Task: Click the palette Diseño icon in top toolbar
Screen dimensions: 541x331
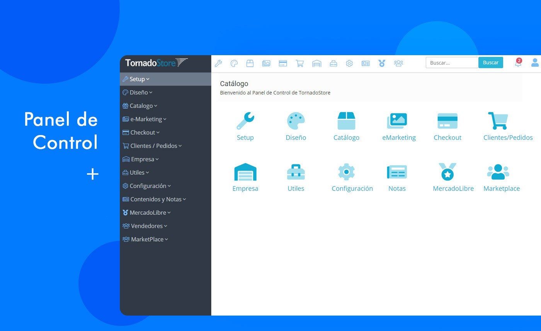Action: coord(234,63)
